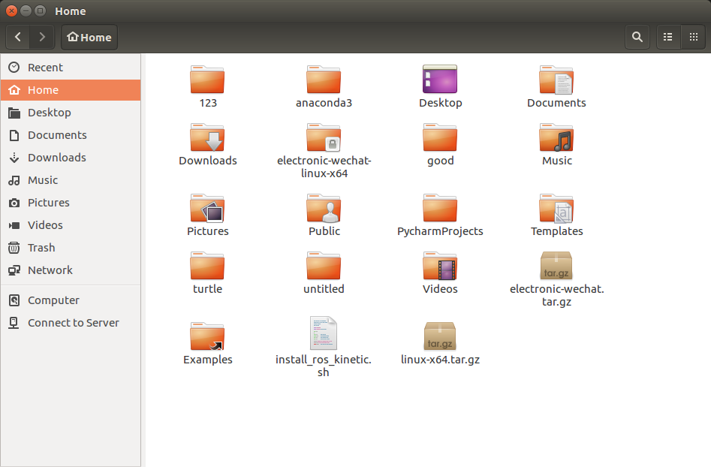Viewport: 711px width, 467px height.
Task: Open the search icon in the toolbar
Action: (637, 36)
